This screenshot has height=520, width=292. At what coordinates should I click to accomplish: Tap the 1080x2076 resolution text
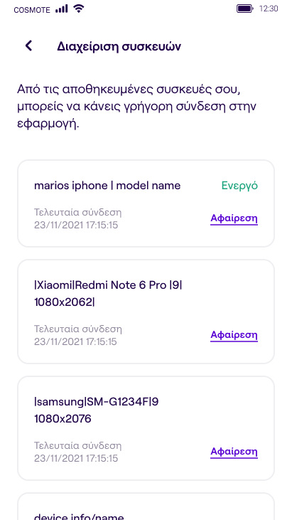(63, 419)
